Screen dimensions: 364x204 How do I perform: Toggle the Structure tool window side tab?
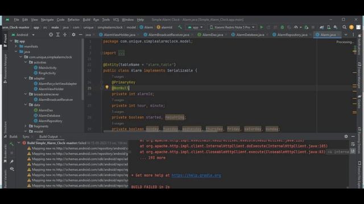pos(5,130)
